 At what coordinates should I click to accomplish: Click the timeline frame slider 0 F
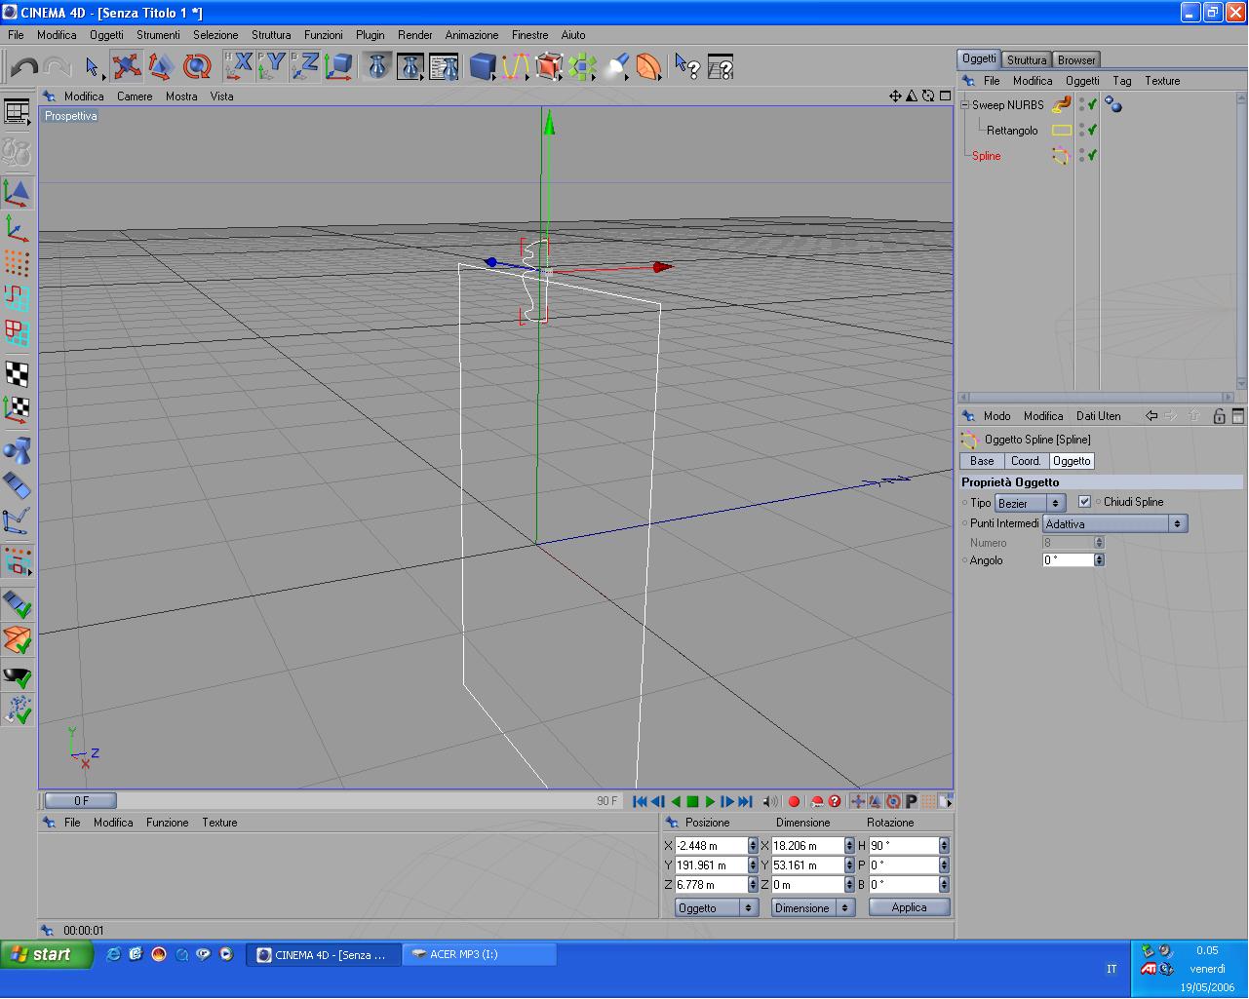pos(81,801)
